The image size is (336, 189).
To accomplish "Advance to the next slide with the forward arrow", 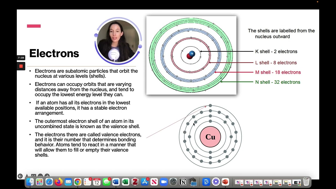I will click(47, 176).
